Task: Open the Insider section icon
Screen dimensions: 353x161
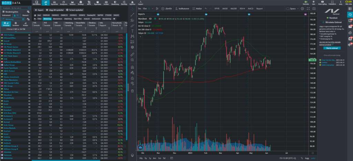Action: (x=105, y=3)
